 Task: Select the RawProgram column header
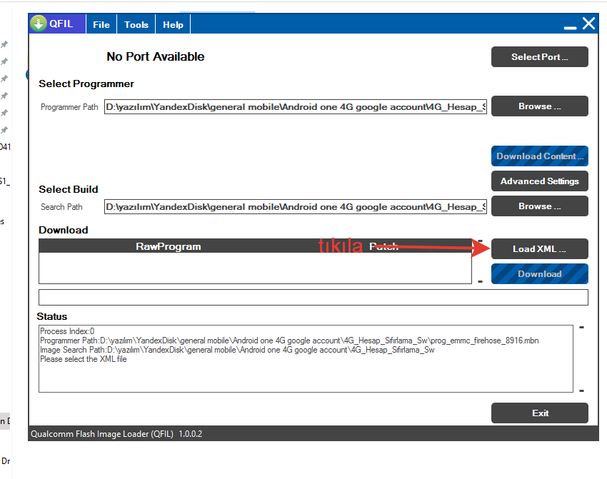(x=168, y=246)
